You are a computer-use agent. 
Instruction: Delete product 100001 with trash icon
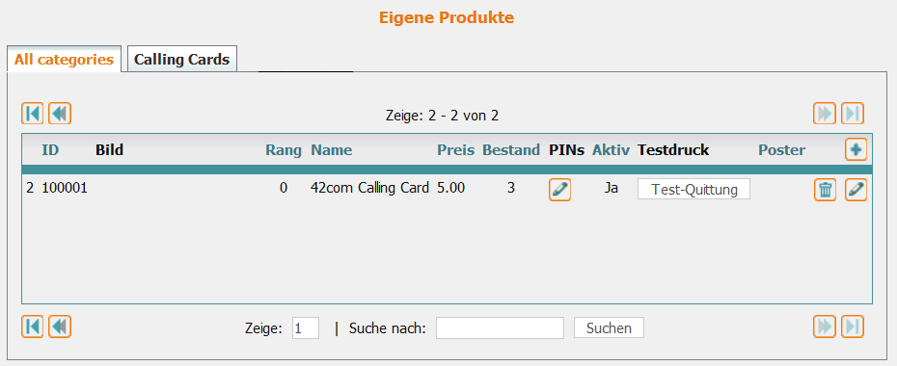pos(825,189)
